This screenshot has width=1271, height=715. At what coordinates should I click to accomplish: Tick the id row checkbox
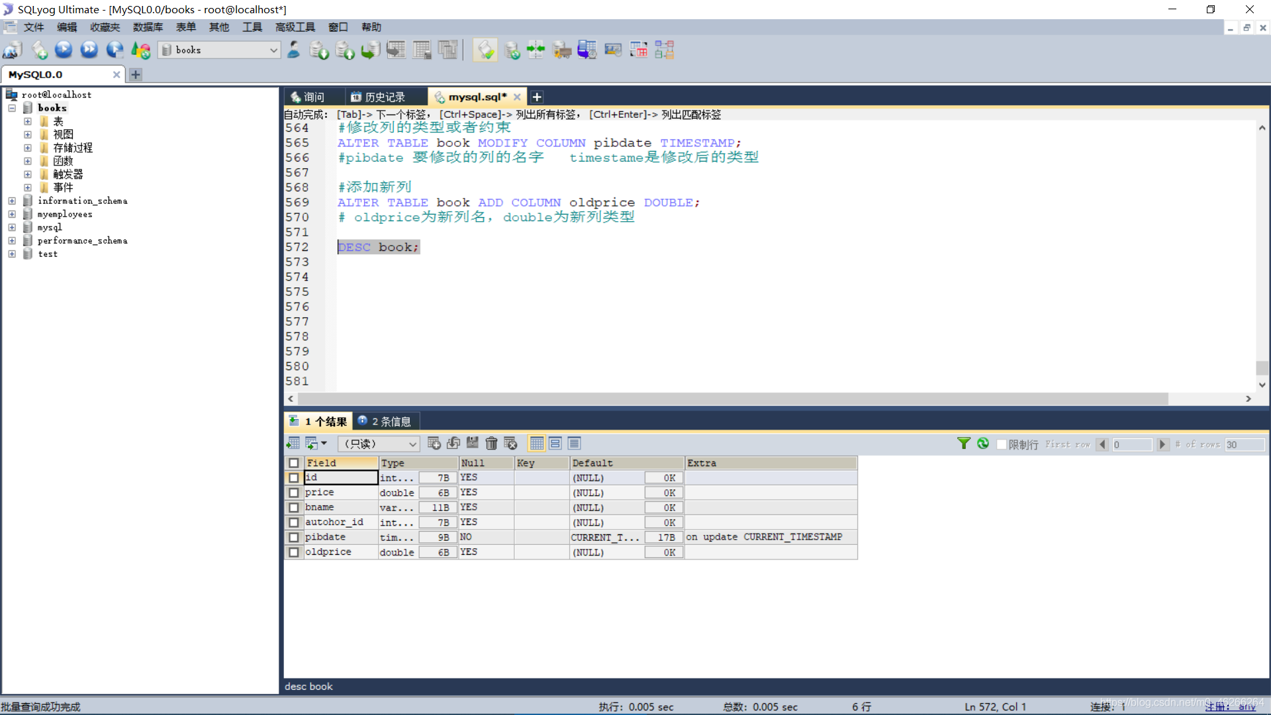(x=294, y=477)
